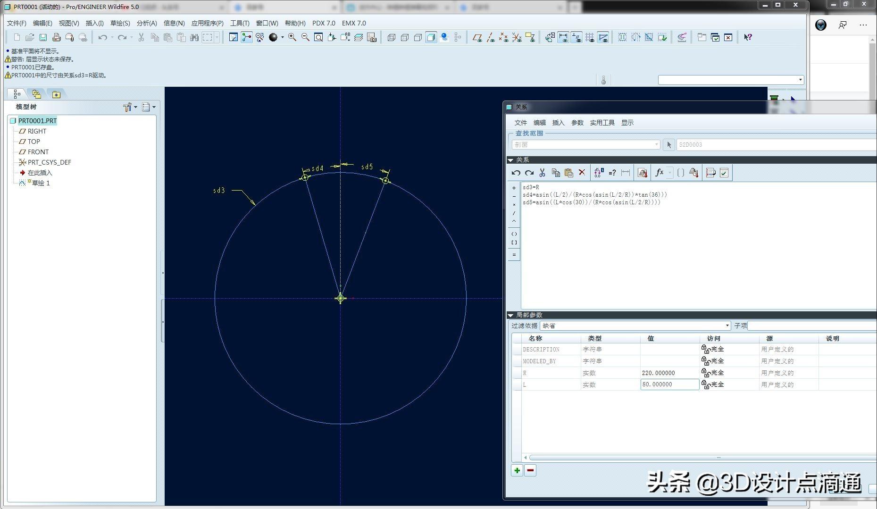The width and height of the screenshot is (877, 509).
Task: Open the 草绘(S) menu
Action: click(120, 23)
